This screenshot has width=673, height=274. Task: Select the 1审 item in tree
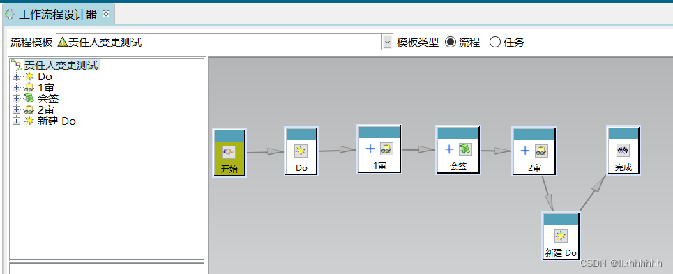[x=46, y=88]
